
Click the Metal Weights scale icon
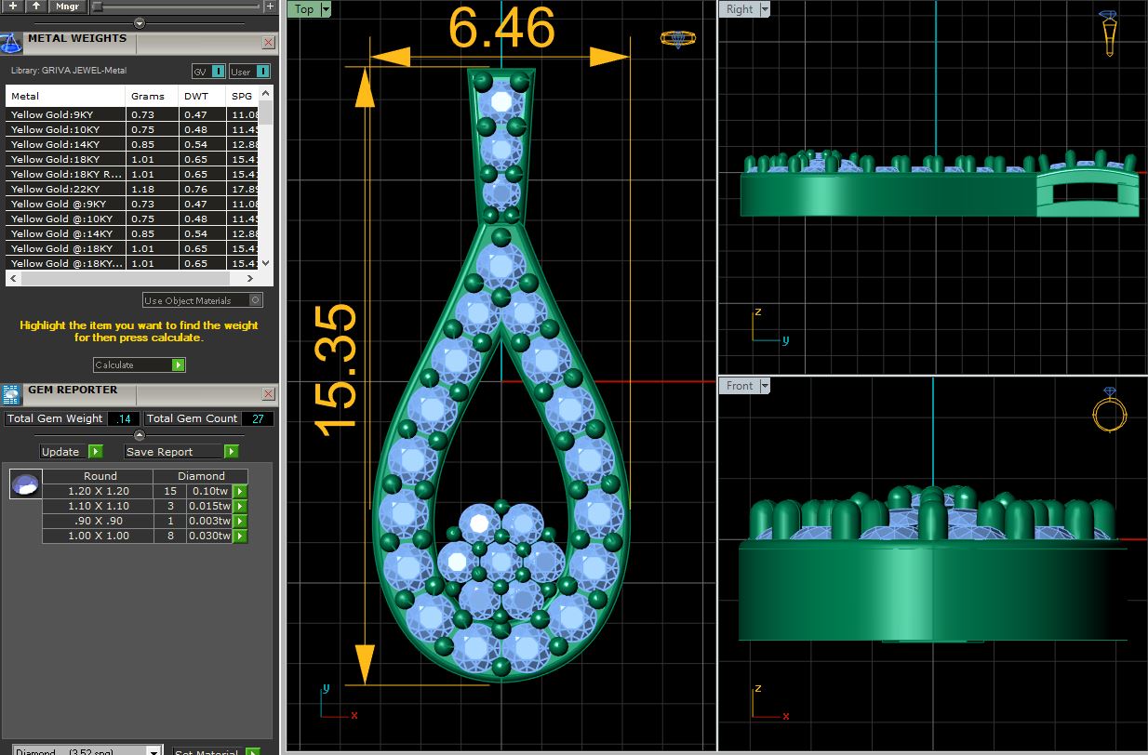(10, 44)
